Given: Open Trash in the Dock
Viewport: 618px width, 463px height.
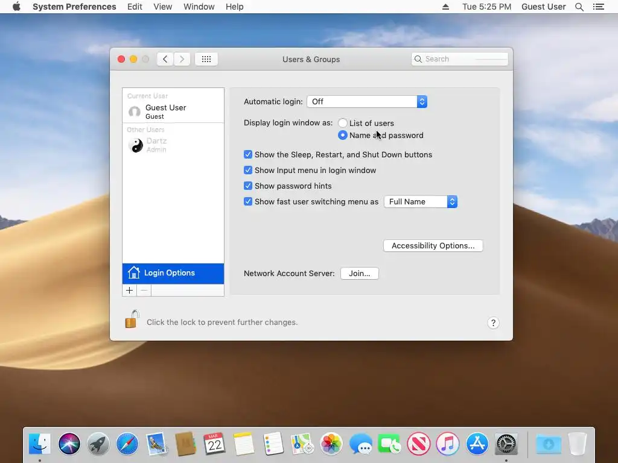Looking at the screenshot, I should [578, 444].
